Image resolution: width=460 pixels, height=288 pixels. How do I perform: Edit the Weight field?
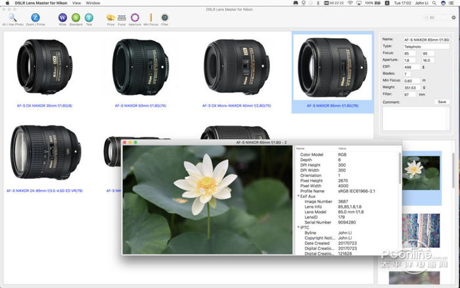[411, 87]
